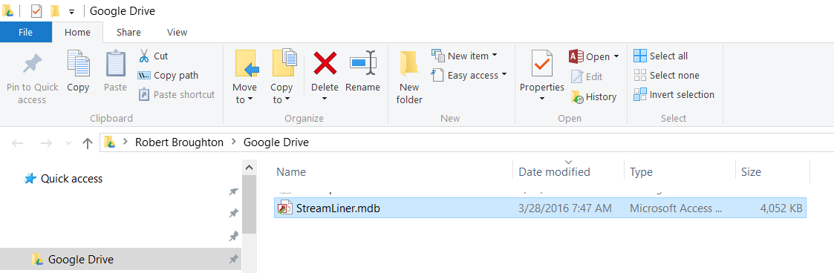Switch to the View ribbon tab
This screenshot has height=273, width=834.
point(177,32)
